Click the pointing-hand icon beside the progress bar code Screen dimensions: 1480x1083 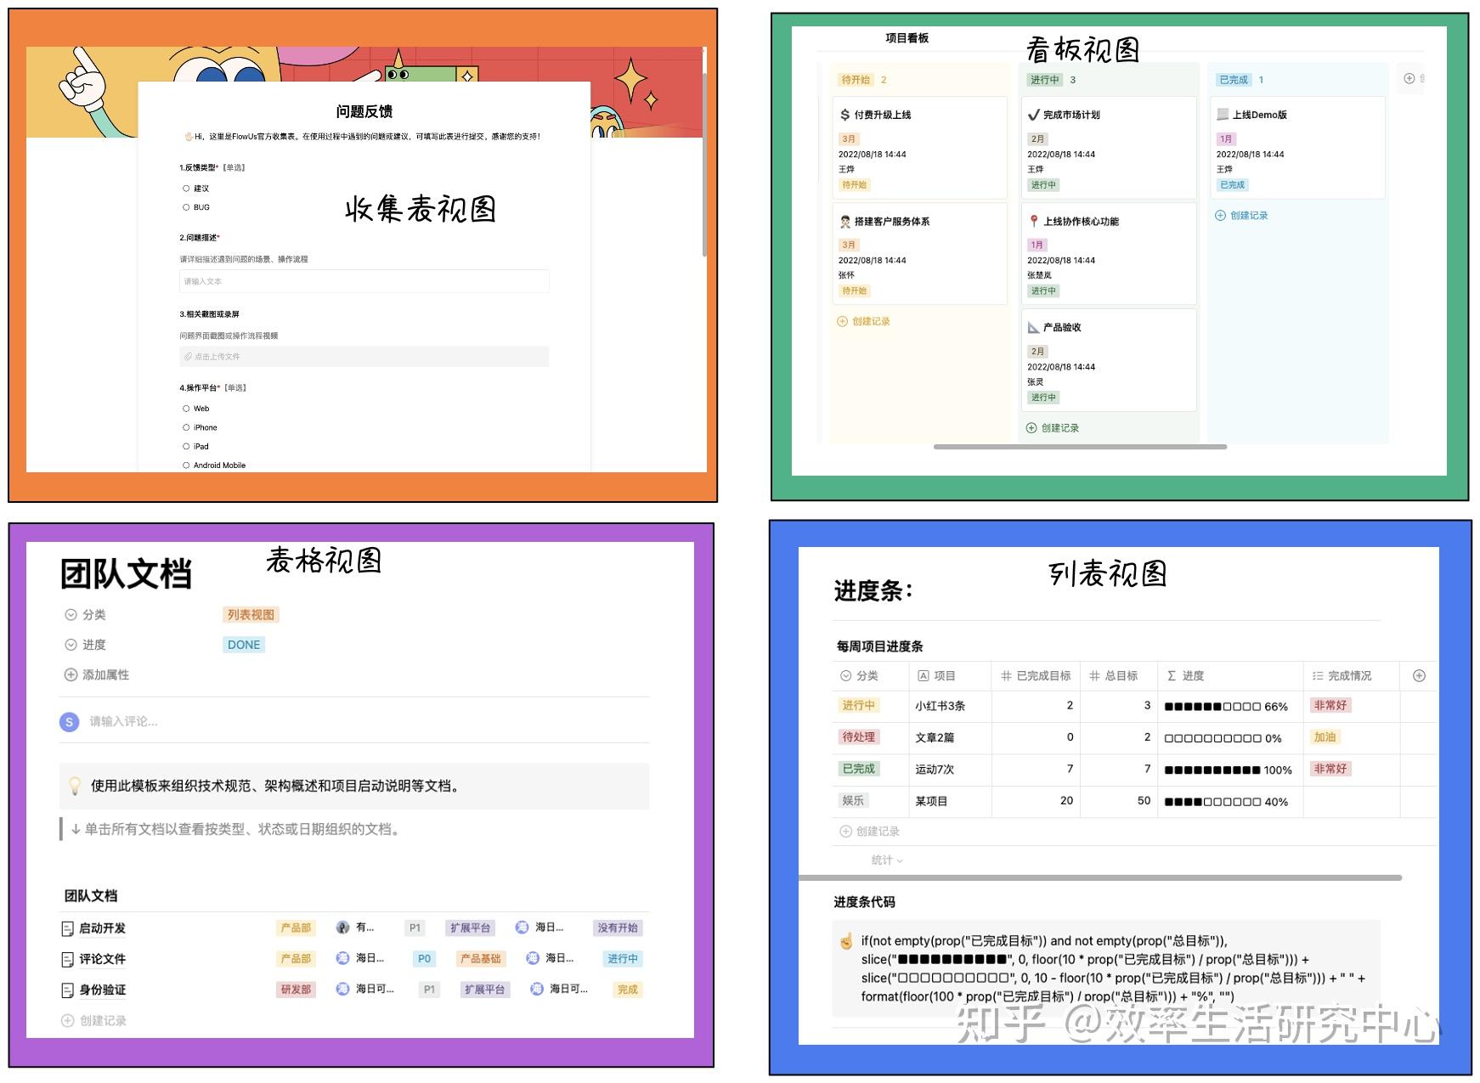coord(846,941)
